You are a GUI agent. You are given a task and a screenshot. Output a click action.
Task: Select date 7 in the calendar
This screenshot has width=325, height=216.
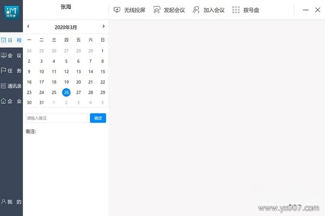[90, 61]
